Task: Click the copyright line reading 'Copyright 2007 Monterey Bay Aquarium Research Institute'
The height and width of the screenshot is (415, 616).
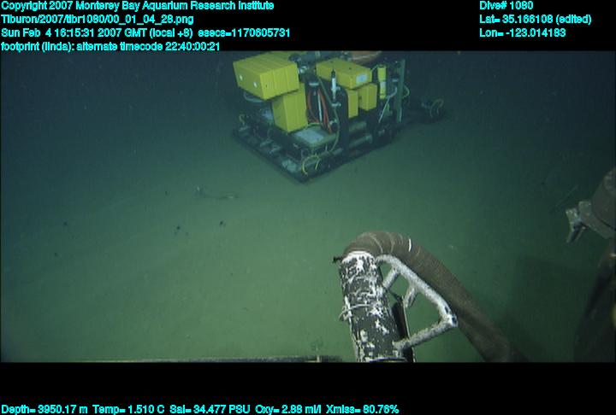Action: coord(138,6)
